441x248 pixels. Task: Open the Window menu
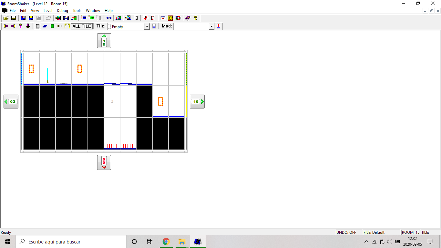coord(93,11)
